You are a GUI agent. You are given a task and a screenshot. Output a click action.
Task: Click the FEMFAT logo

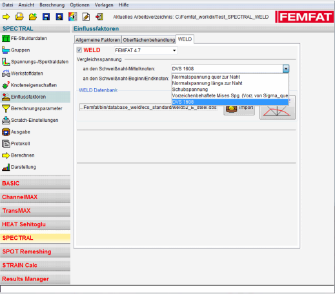click(x=305, y=17)
